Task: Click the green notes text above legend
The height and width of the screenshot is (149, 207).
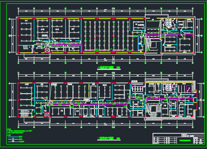Action: [20, 131]
